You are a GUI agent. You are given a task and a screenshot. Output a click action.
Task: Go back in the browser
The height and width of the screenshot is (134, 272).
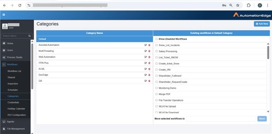point(4,5)
